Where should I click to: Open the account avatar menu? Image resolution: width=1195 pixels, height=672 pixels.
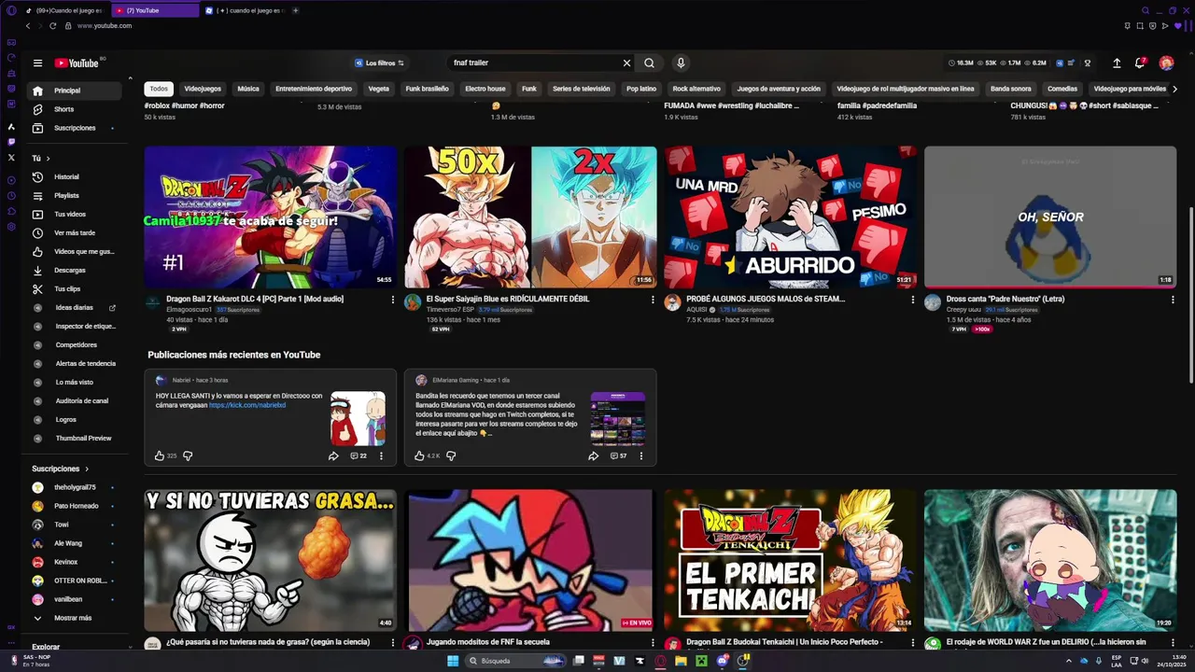click(x=1166, y=63)
